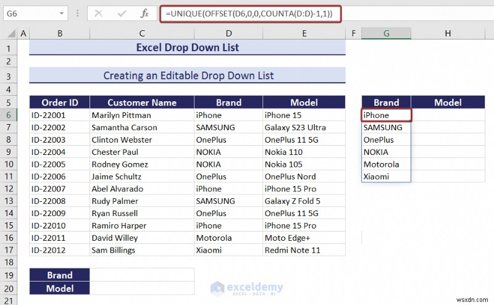Image resolution: width=494 pixels, height=305 pixels.
Task: Select row 6 header
Action: click(x=9, y=115)
